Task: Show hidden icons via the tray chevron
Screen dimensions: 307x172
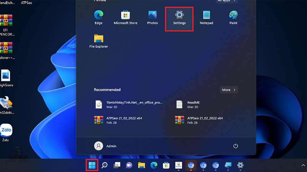Action: coord(303,165)
